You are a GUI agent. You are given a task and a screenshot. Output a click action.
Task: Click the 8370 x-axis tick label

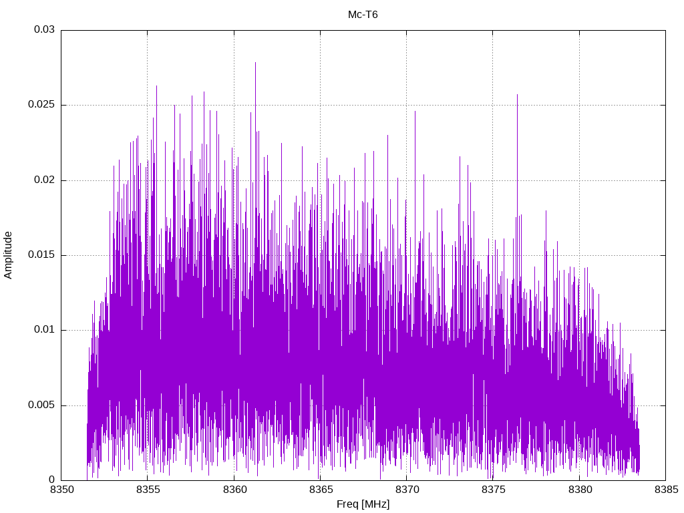pyautogui.click(x=407, y=490)
